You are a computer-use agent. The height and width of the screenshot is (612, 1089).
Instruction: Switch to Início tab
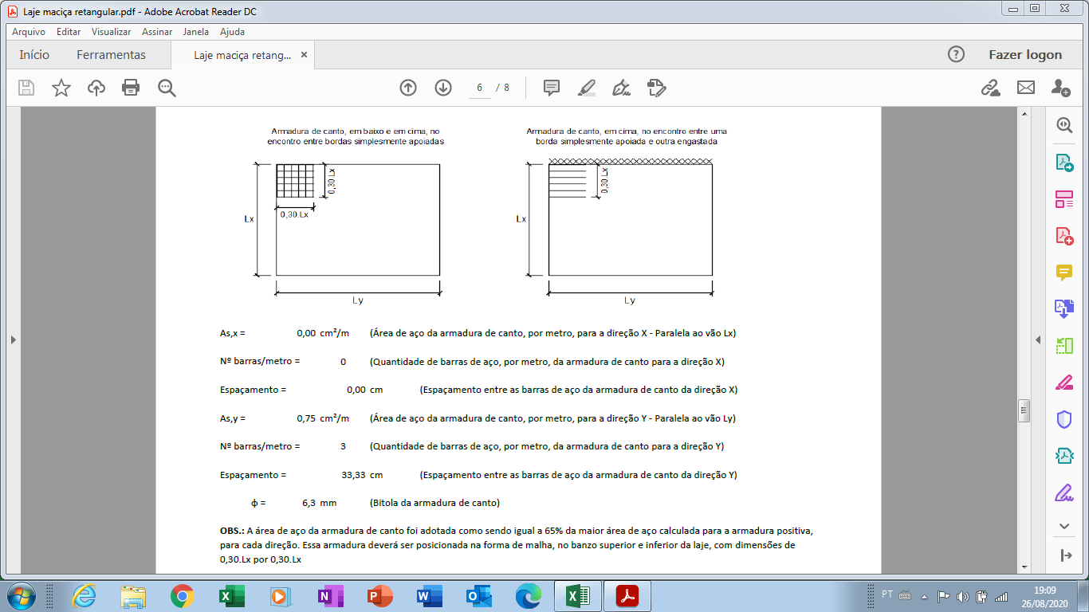coord(34,55)
